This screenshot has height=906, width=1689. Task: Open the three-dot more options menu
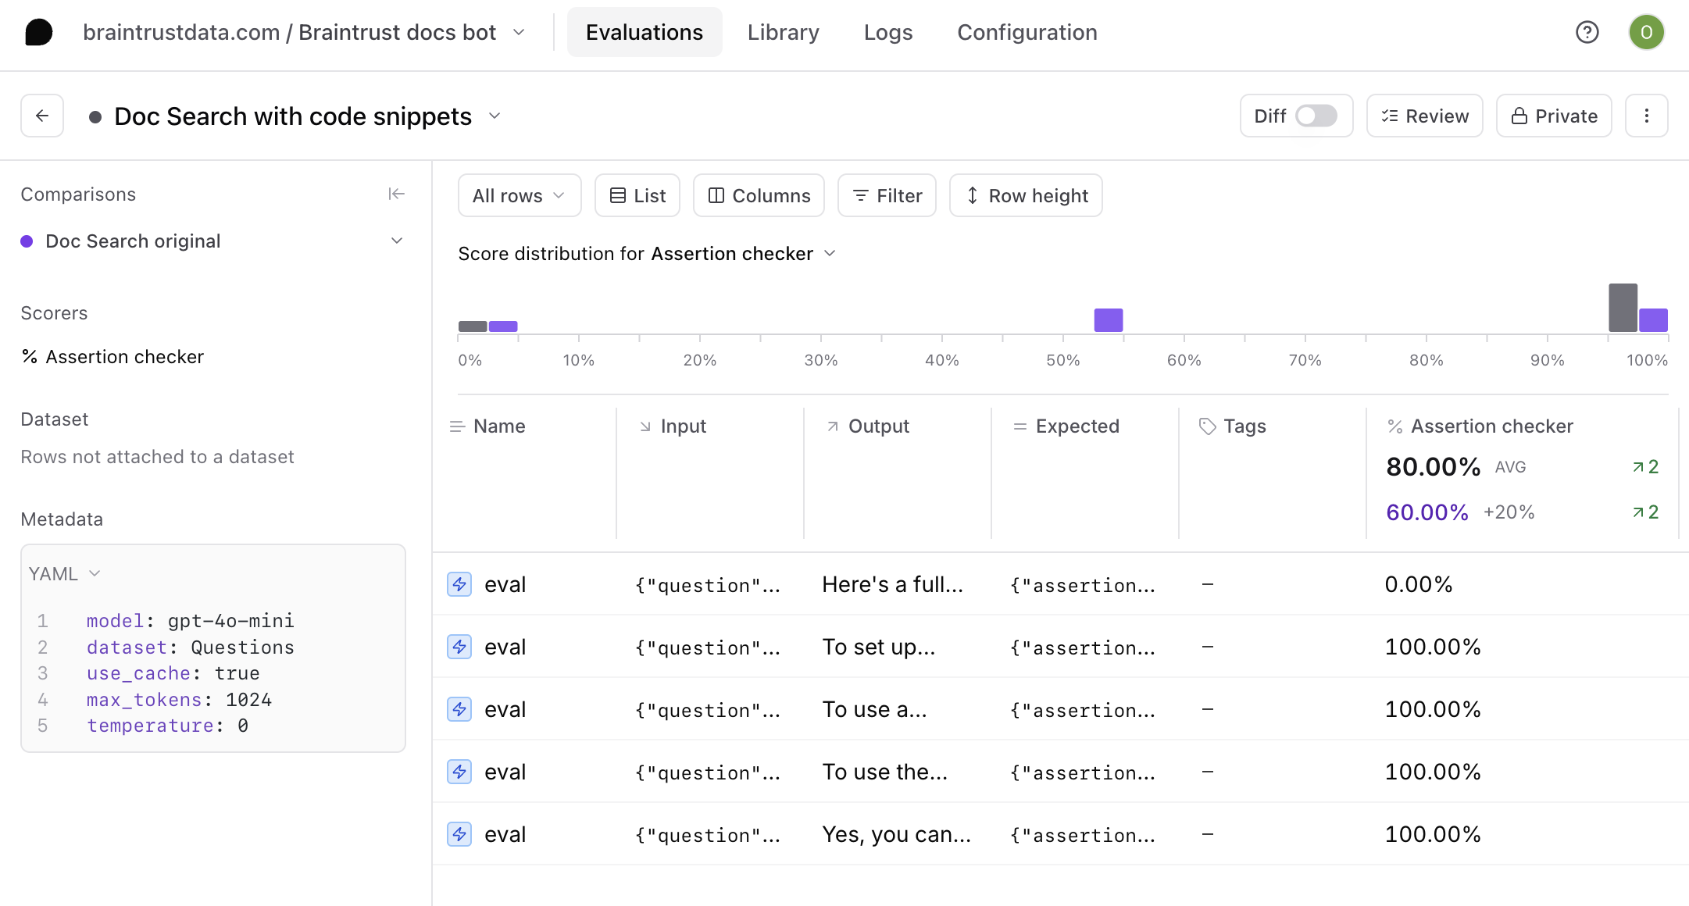tap(1646, 116)
